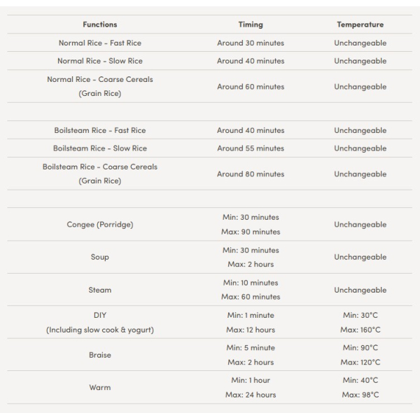Click the Max: 24 hours timing text
Screen dimensions: 420x420
(250, 395)
